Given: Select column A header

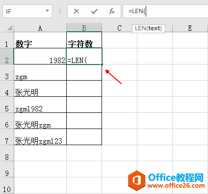Looking at the screenshot, I should (40, 28).
